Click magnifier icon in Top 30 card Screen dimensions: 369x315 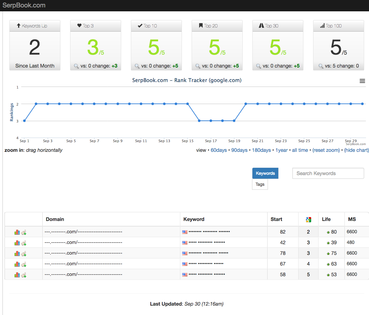(x=258, y=66)
